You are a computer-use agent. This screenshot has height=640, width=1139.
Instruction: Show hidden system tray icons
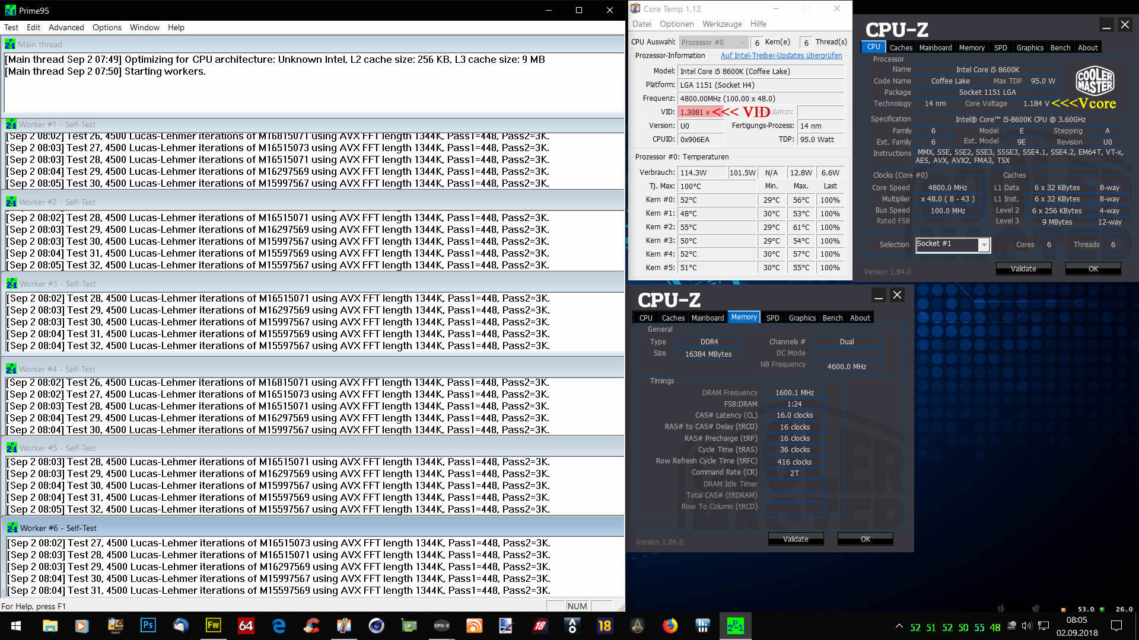(x=899, y=626)
